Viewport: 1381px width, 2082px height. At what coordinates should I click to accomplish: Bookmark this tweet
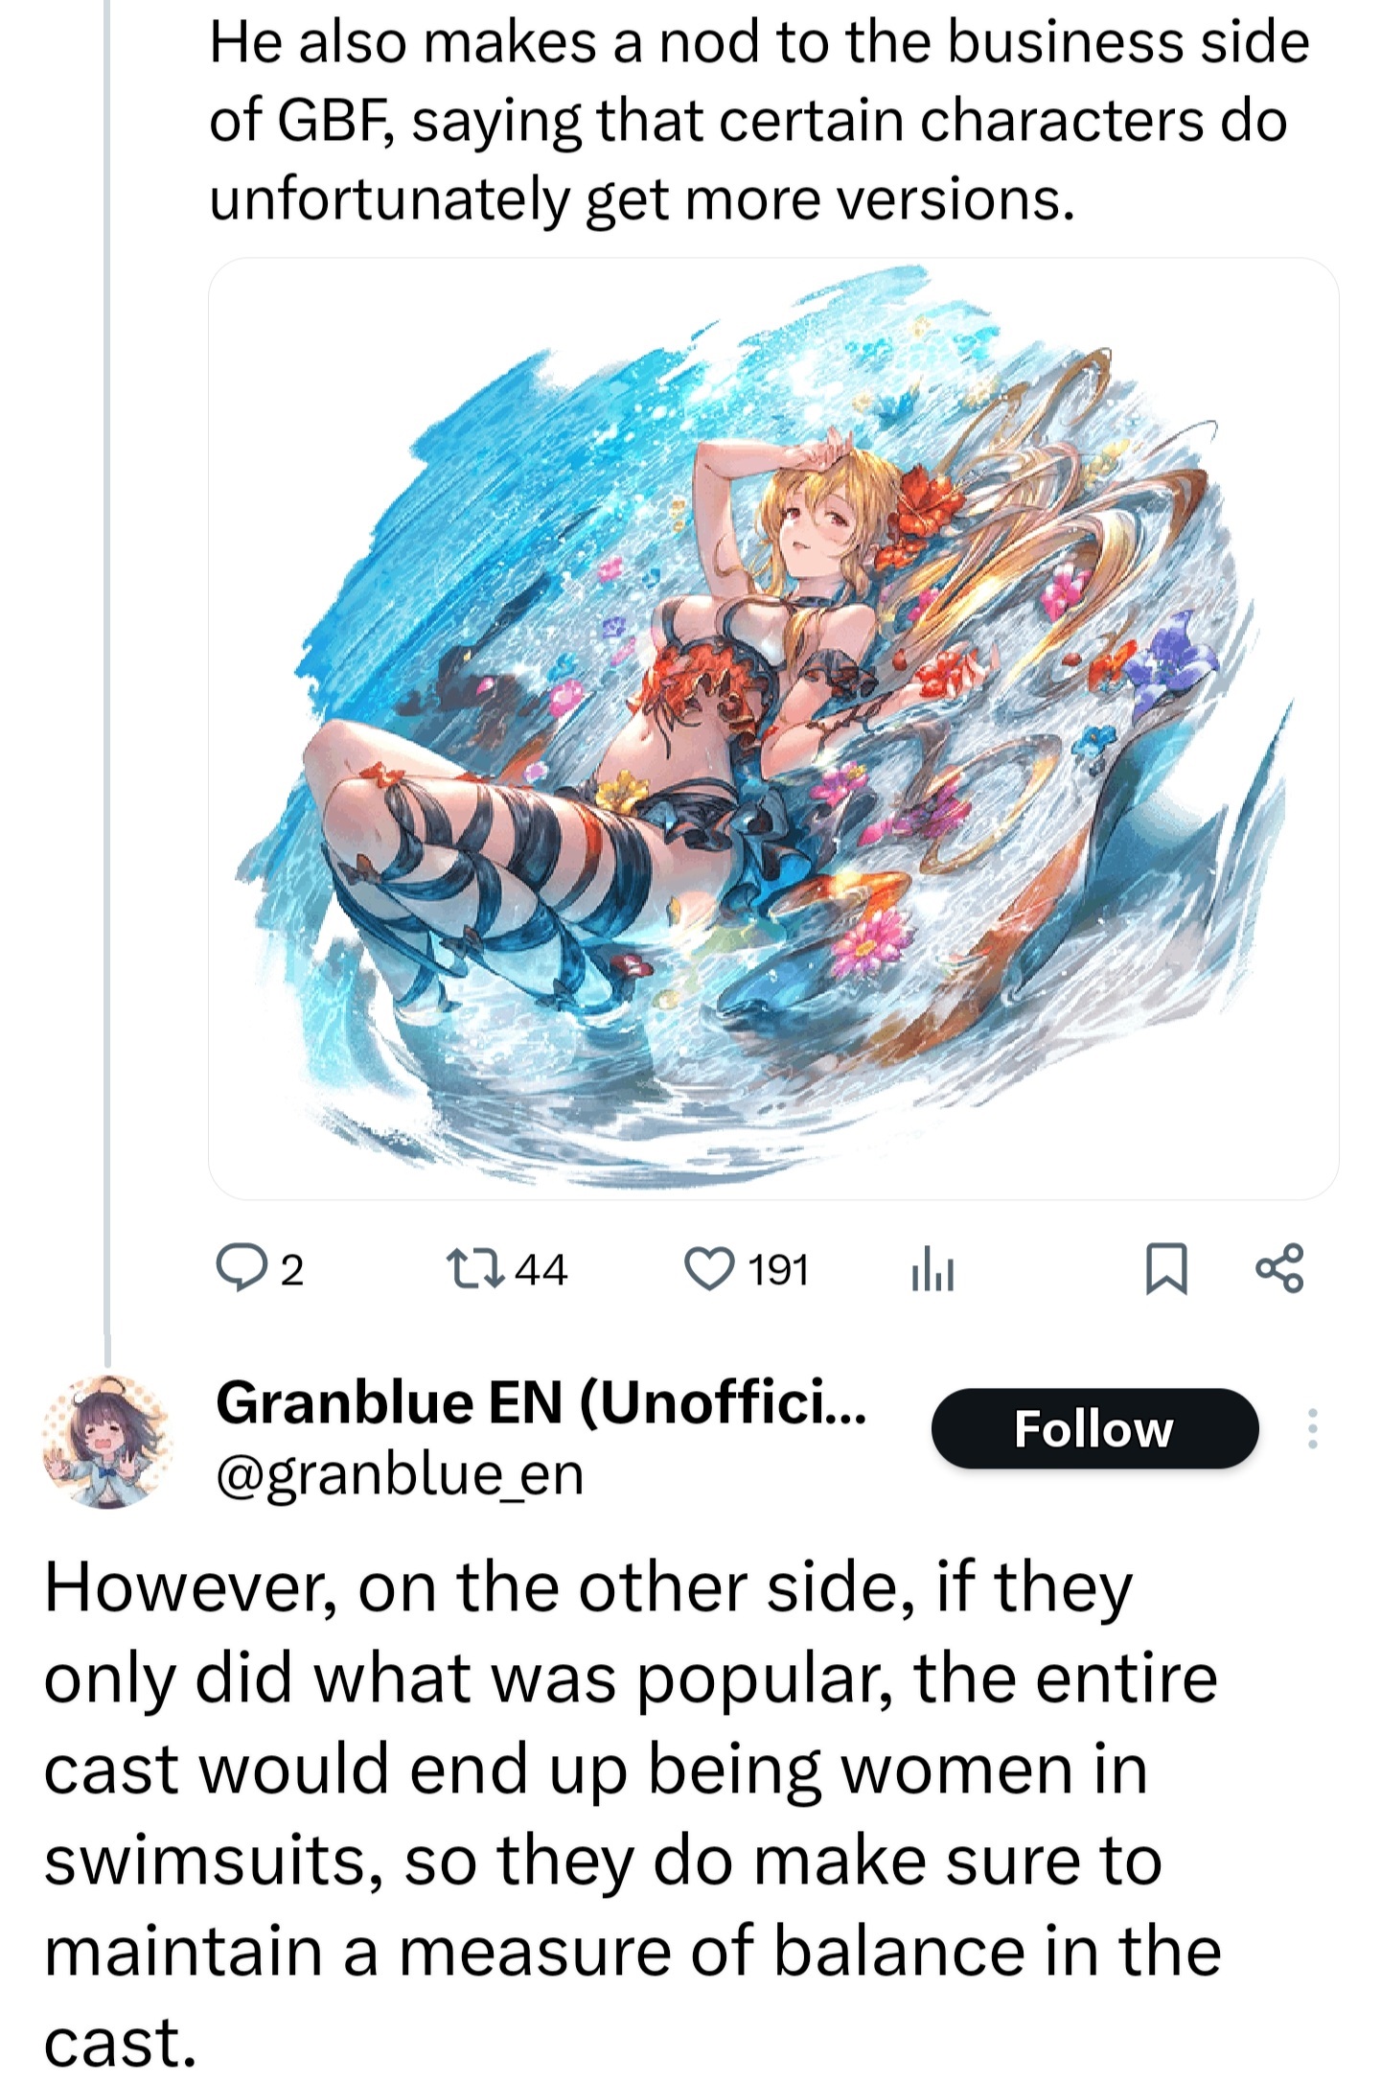tap(1166, 1269)
